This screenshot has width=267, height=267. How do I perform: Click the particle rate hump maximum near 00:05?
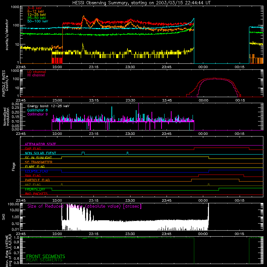click(x=214, y=78)
